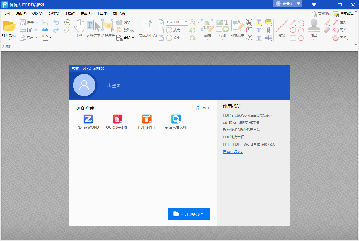Pick the pencil freehand drawing tool
359x241 pixels.
[x=327, y=22]
